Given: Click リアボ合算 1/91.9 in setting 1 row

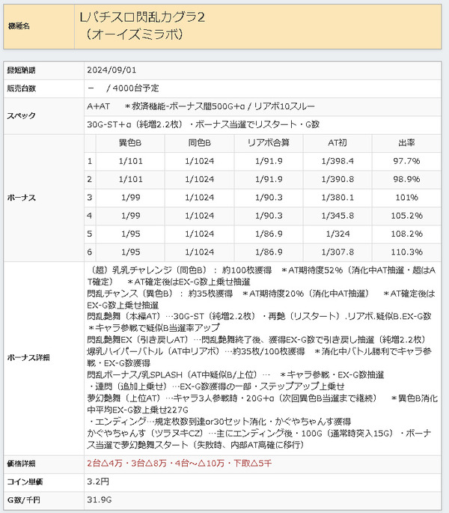Looking at the screenshot, I should [269, 161].
